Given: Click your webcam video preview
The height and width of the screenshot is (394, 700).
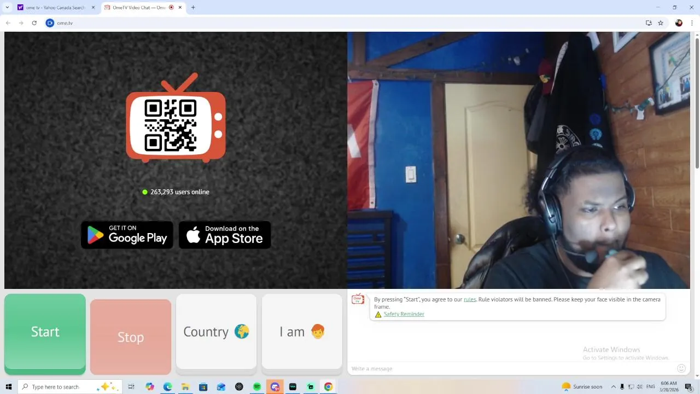Looking at the screenshot, I should pyautogui.click(x=518, y=160).
